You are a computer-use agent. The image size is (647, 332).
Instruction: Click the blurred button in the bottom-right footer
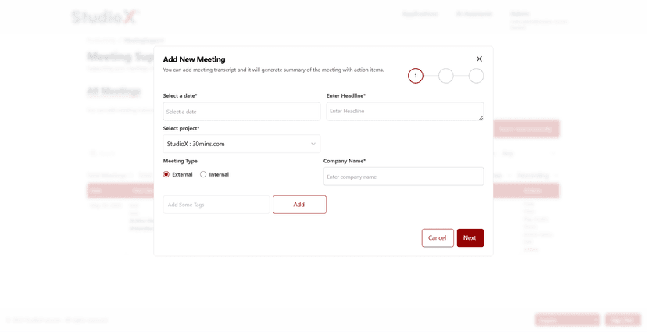click(x=623, y=320)
